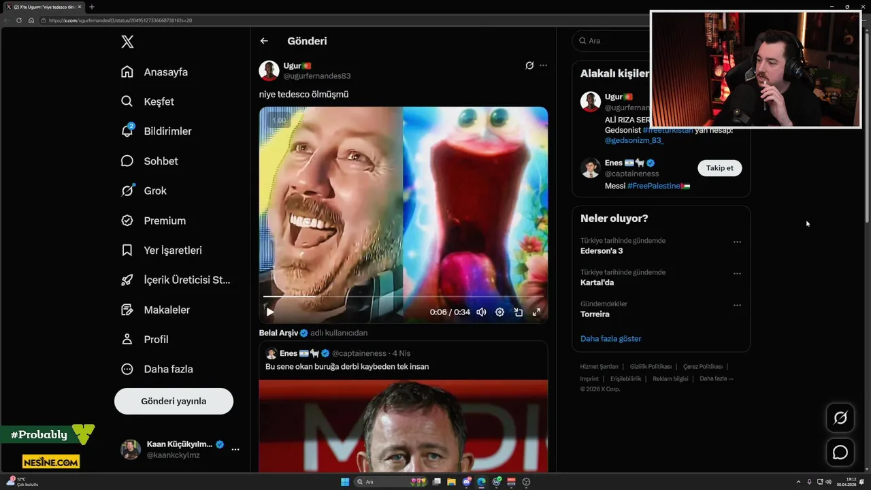Image resolution: width=871 pixels, height=490 pixels.
Task: Expand footer Daha fazla menu
Action: [x=717, y=378]
